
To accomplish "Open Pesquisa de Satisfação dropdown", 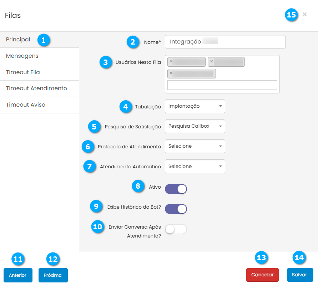I will [195, 126].
